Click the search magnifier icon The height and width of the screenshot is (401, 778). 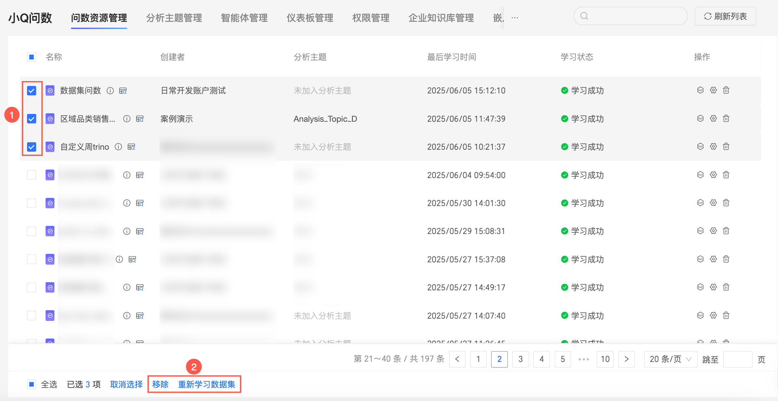584,16
